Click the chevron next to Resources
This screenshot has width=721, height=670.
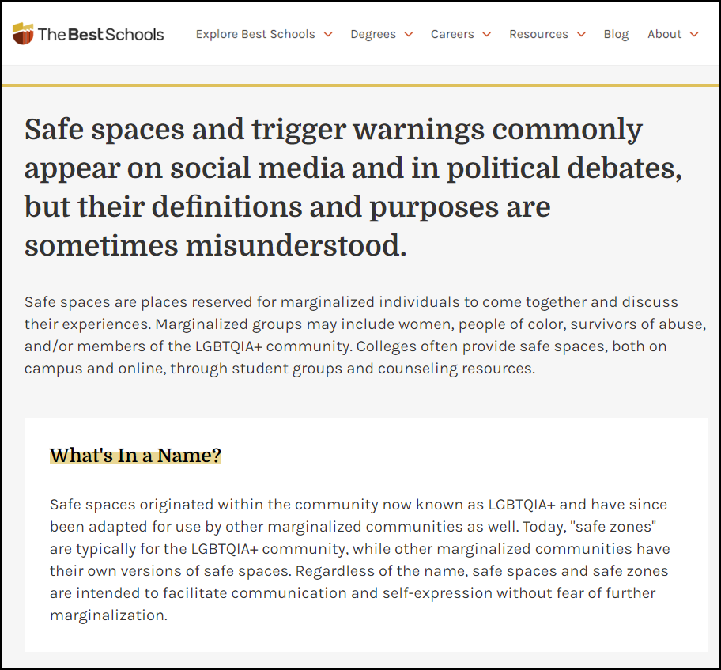582,34
